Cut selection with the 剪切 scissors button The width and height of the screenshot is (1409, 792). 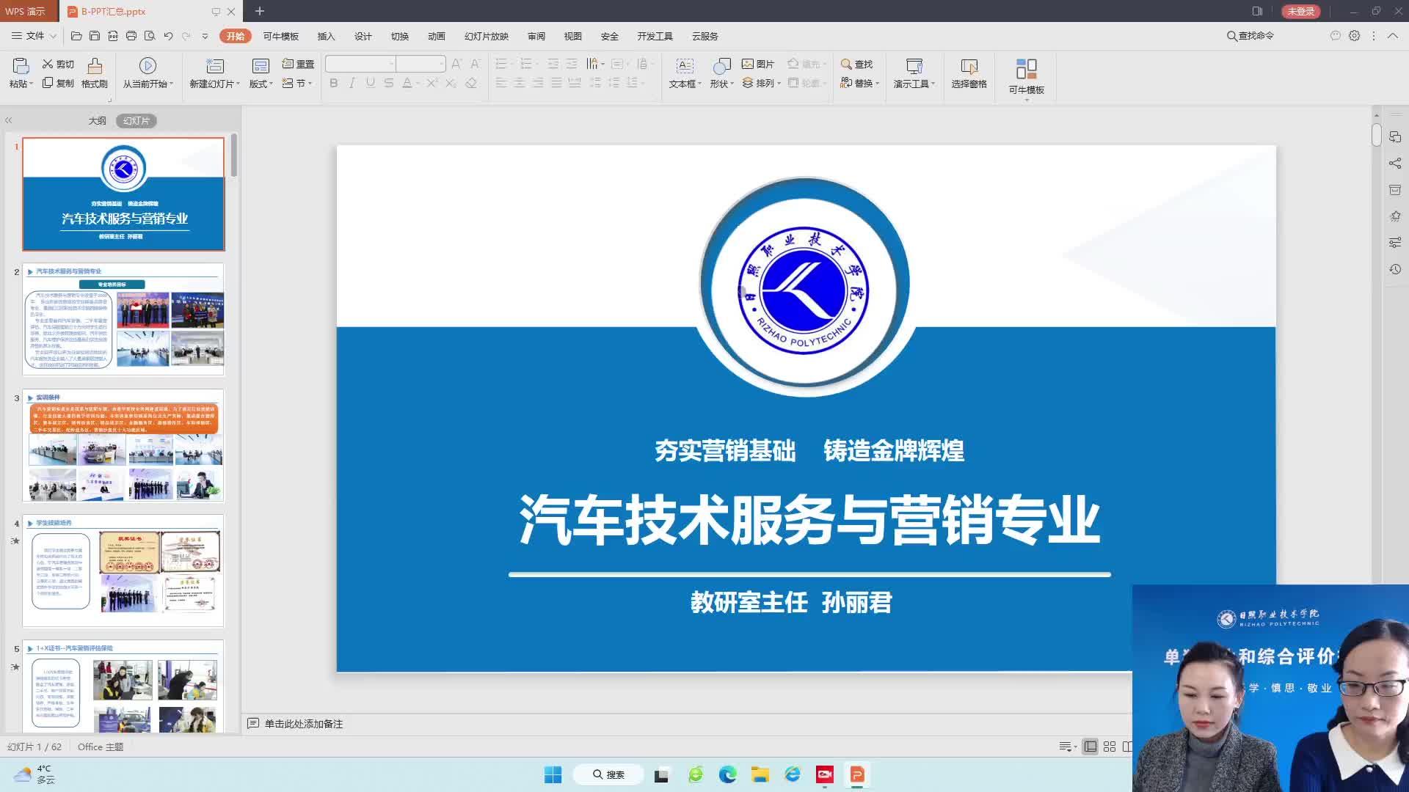(x=58, y=65)
